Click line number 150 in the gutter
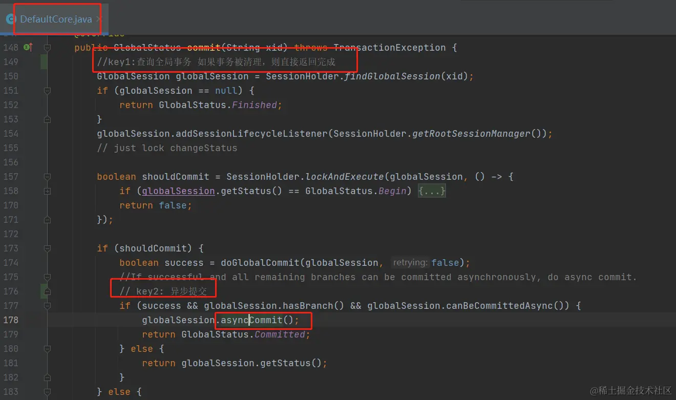 pyautogui.click(x=11, y=76)
